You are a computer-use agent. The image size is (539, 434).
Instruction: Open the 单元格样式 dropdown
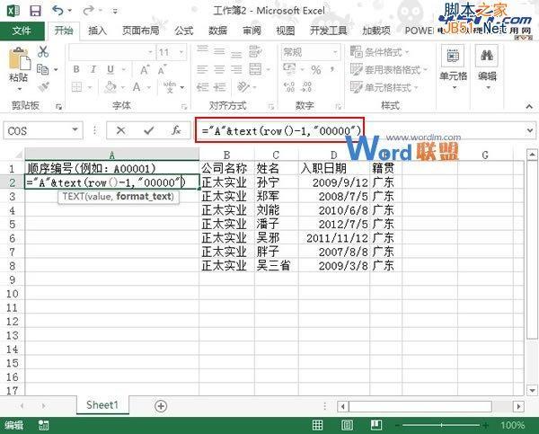(x=384, y=87)
